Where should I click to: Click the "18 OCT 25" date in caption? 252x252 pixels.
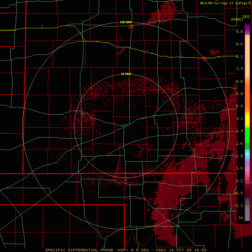click(x=180, y=250)
